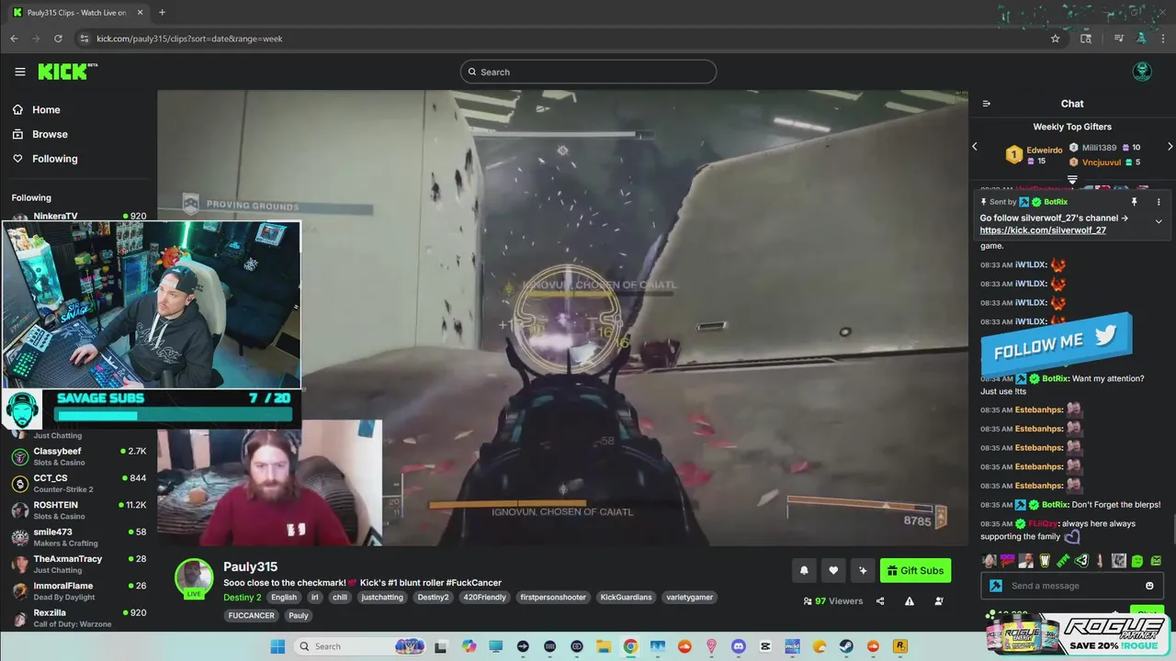Turn on notifications bell for Pauly315
The width and height of the screenshot is (1176, 661).
[804, 570]
